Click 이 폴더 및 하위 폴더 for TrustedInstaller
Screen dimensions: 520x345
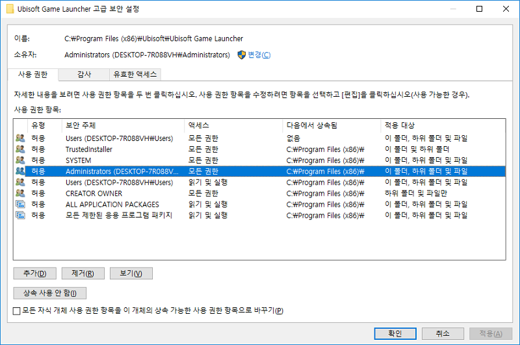pos(417,149)
